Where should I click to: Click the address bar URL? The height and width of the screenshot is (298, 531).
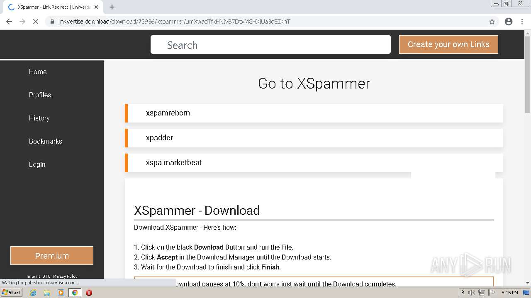pos(174,22)
